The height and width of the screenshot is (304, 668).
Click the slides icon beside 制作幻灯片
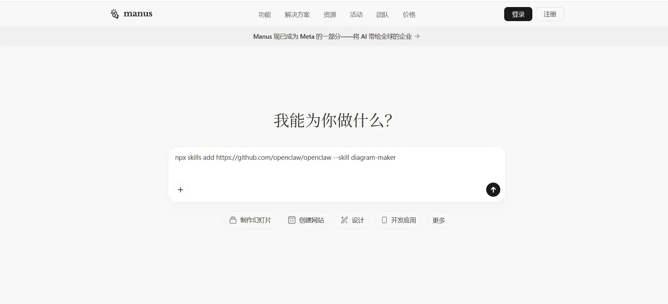(x=233, y=220)
